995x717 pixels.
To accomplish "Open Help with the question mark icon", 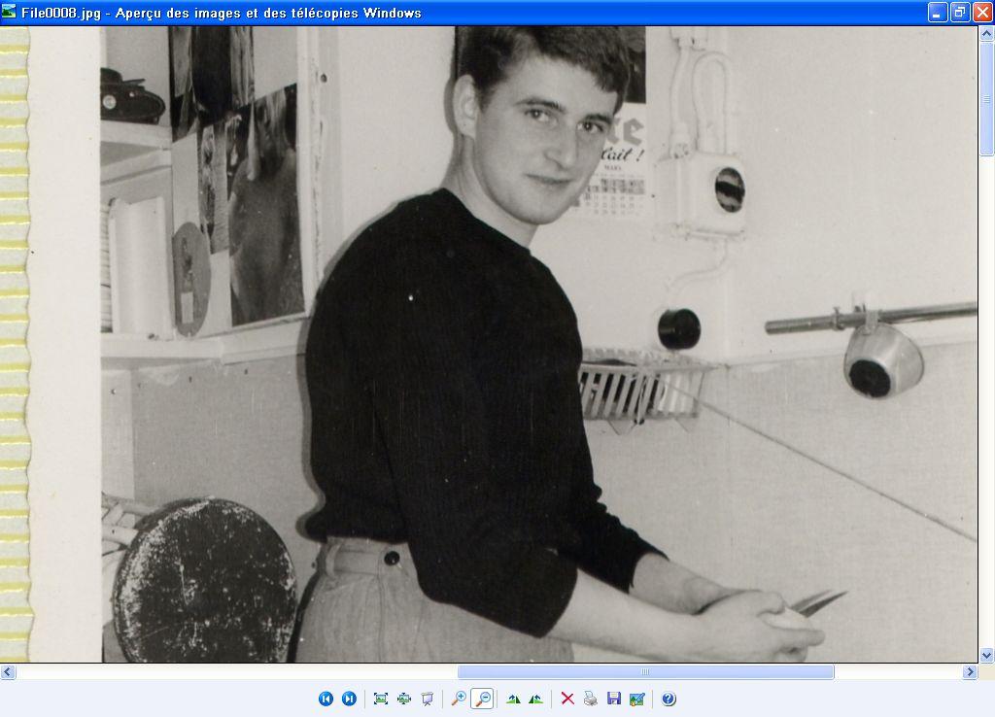I will coord(669,699).
